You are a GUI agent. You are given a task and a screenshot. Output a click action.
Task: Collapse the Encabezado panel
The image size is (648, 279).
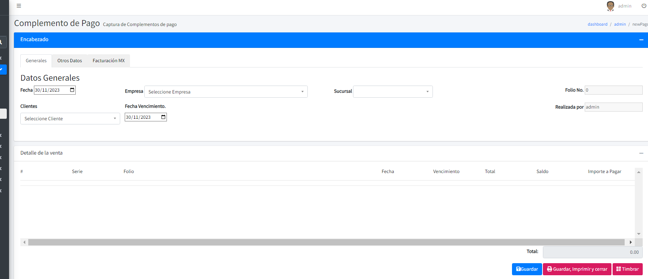click(x=641, y=40)
